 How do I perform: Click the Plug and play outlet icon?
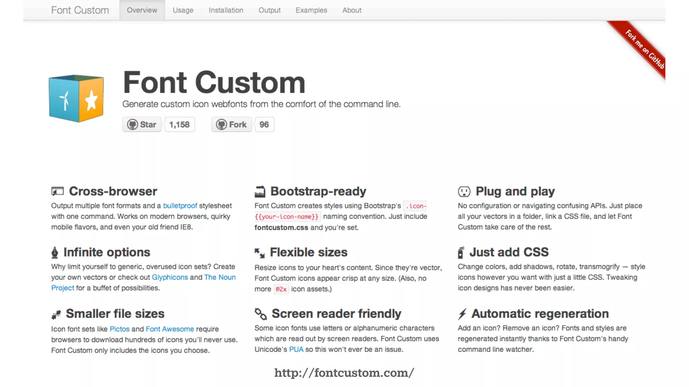pyautogui.click(x=464, y=191)
